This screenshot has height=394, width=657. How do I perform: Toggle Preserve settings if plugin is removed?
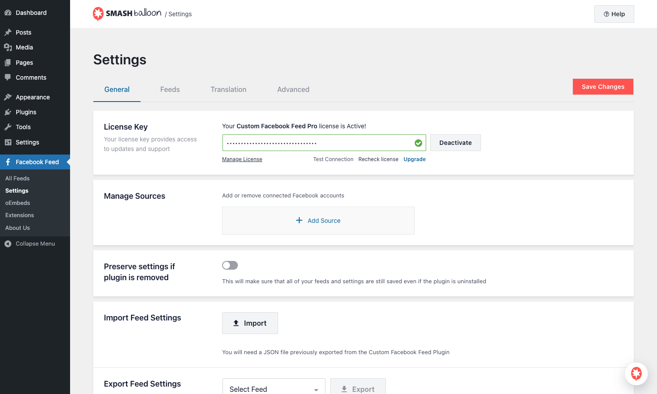[x=230, y=265]
